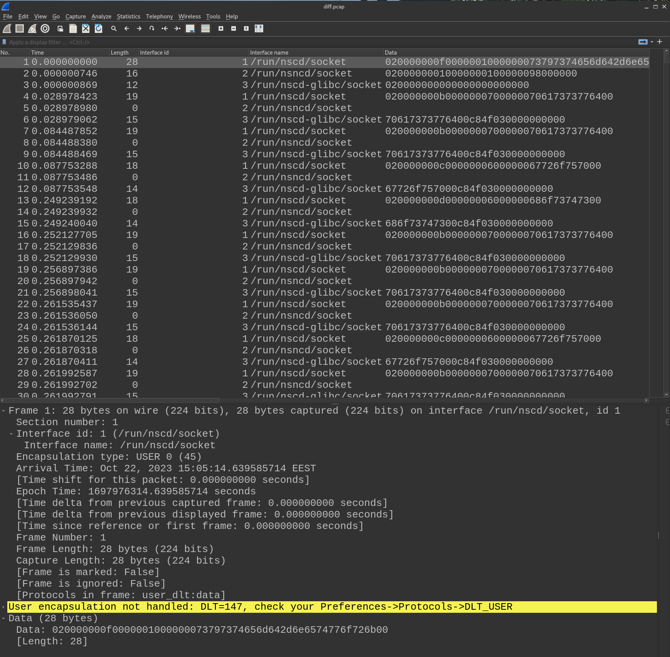Go back in packet history
Screen dimensions: 670x657
pyautogui.click(x=127, y=28)
